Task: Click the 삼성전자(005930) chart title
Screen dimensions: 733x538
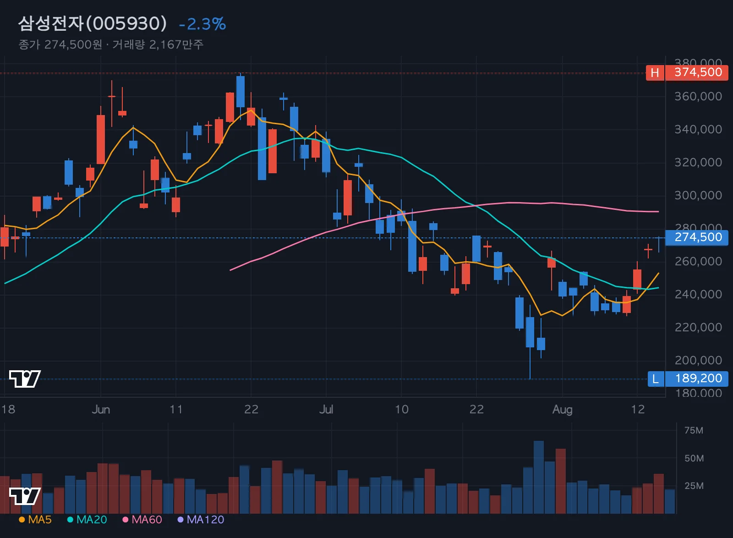Action: click(93, 23)
